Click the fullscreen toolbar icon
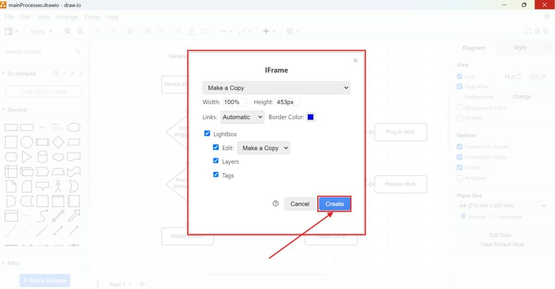 [x=528, y=31]
